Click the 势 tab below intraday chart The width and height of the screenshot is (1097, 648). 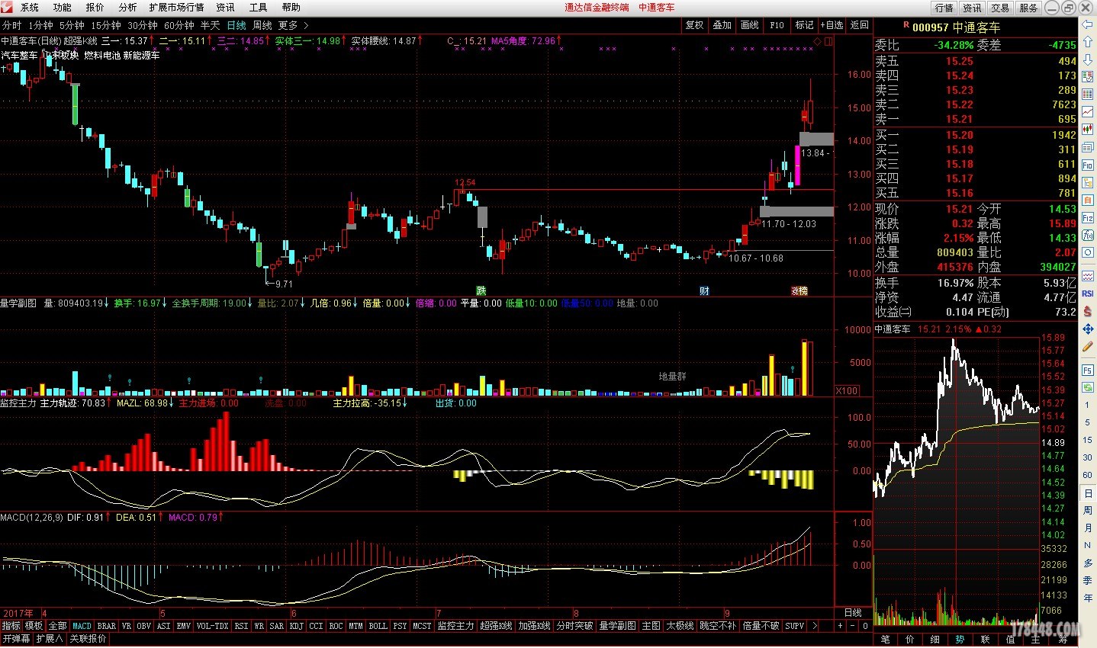tap(960, 640)
